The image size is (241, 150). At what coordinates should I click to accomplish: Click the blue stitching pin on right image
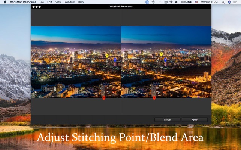[x=165, y=60]
